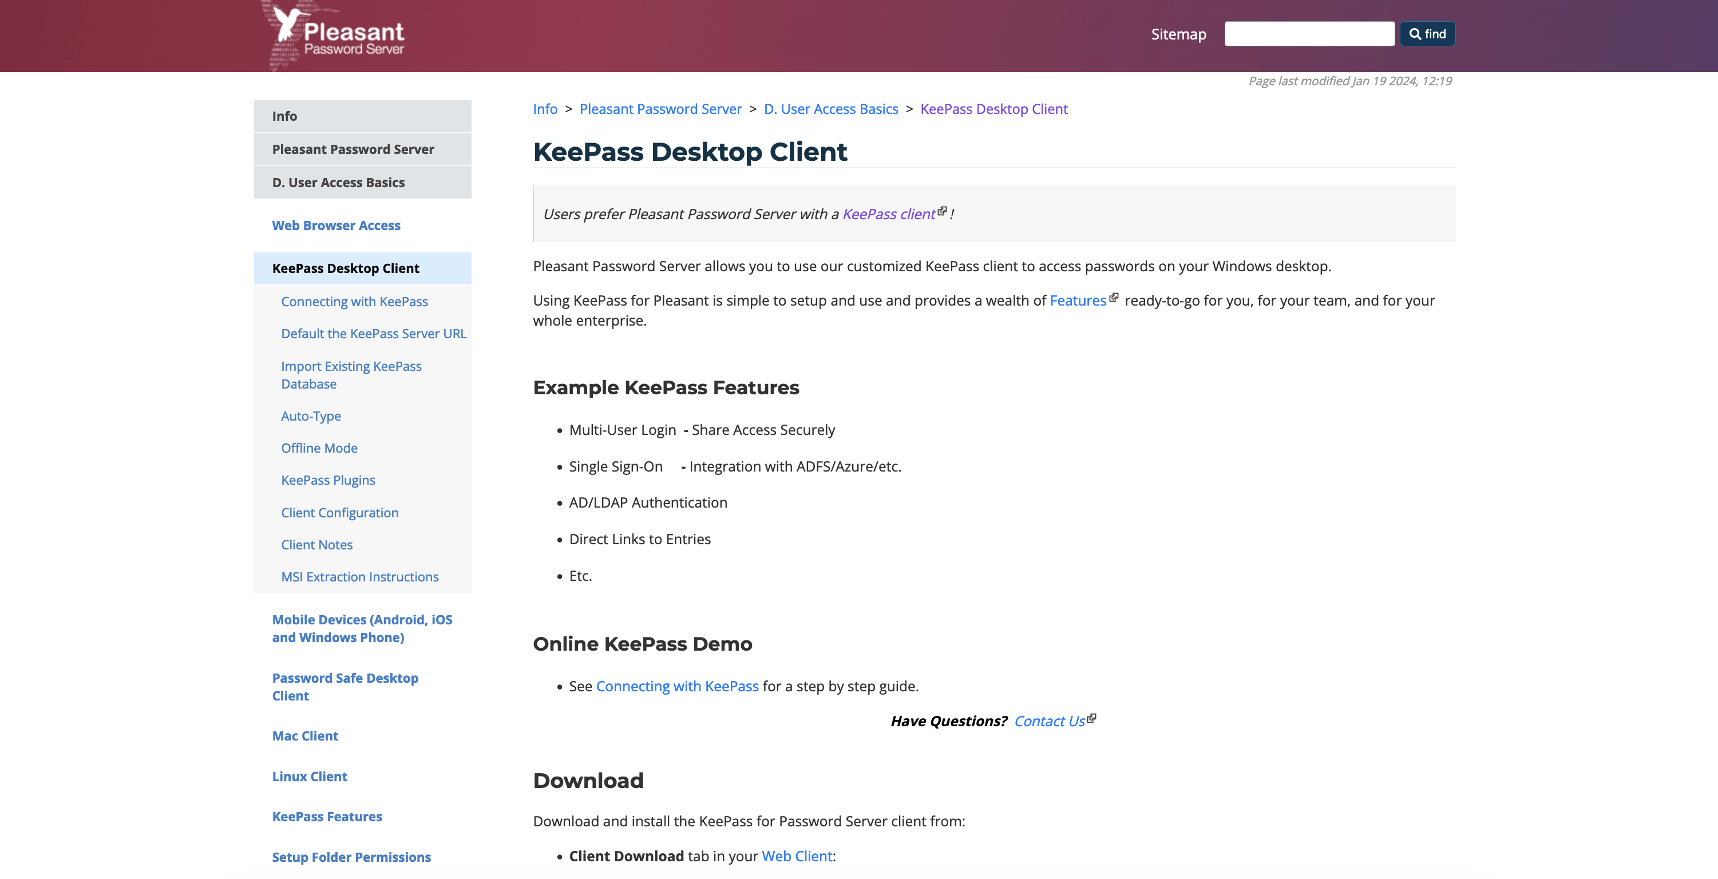The width and height of the screenshot is (1718, 879).
Task: Open the Offline Mode sidebar link
Action: pyautogui.click(x=319, y=448)
